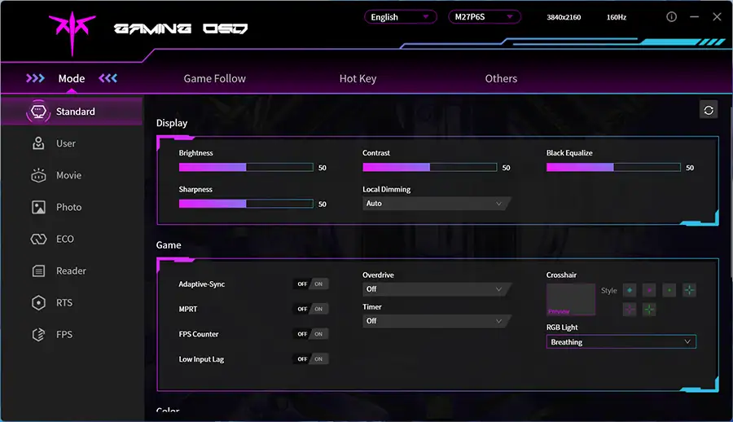
Task: Click the Contrast slider bar
Action: (429, 168)
